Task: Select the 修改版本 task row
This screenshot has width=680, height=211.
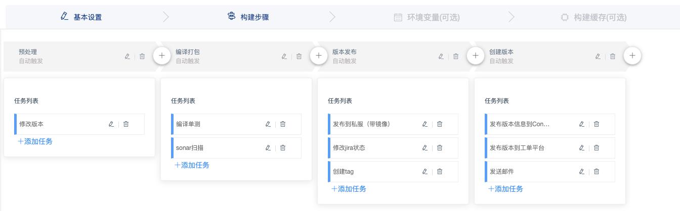Action: (x=79, y=124)
